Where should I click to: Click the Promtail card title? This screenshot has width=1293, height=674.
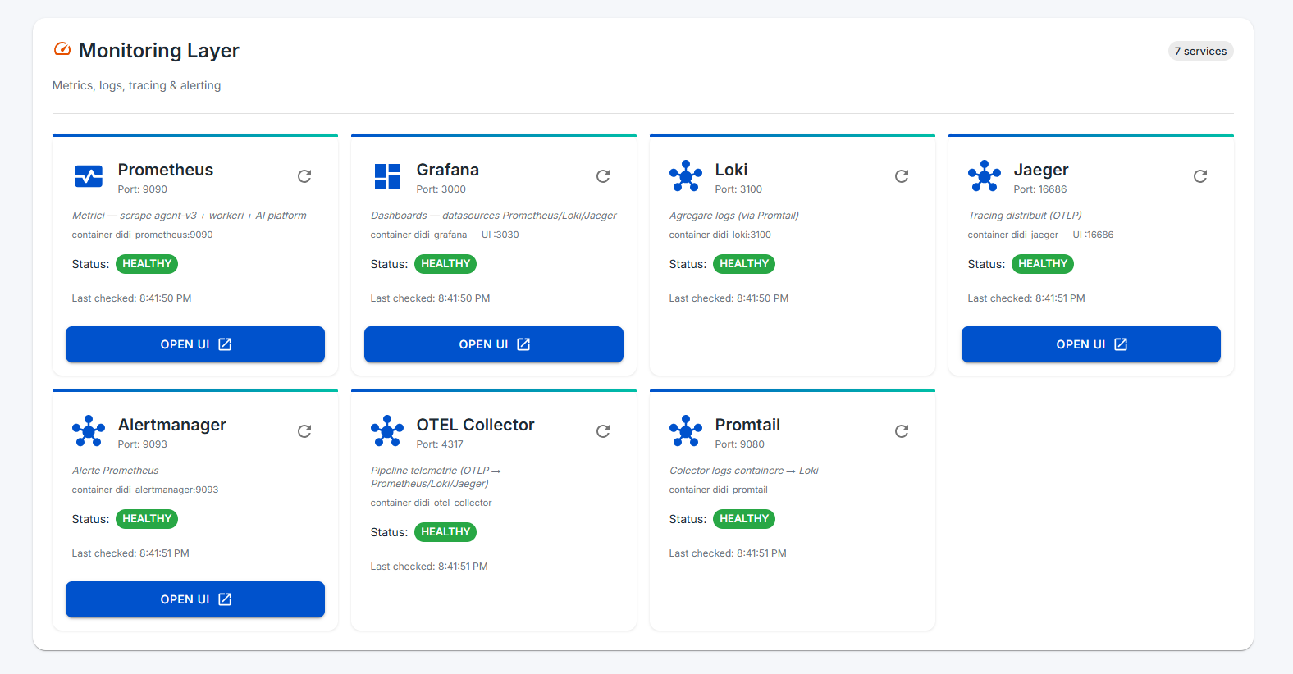coord(747,425)
